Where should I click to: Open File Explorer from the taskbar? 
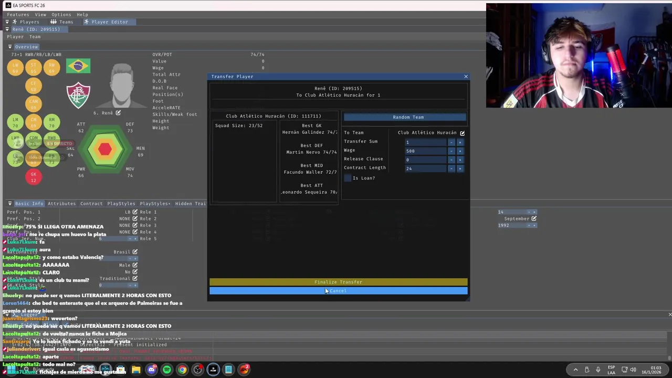136,370
